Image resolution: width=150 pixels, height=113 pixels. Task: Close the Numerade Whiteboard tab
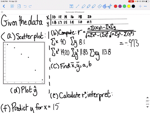pyautogui.click(x=2, y=12)
